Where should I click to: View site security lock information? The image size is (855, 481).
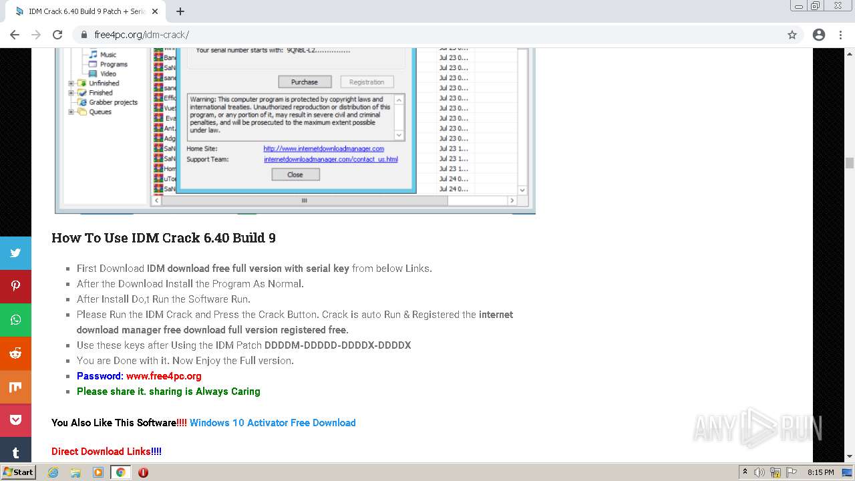click(x=84, y=35)
